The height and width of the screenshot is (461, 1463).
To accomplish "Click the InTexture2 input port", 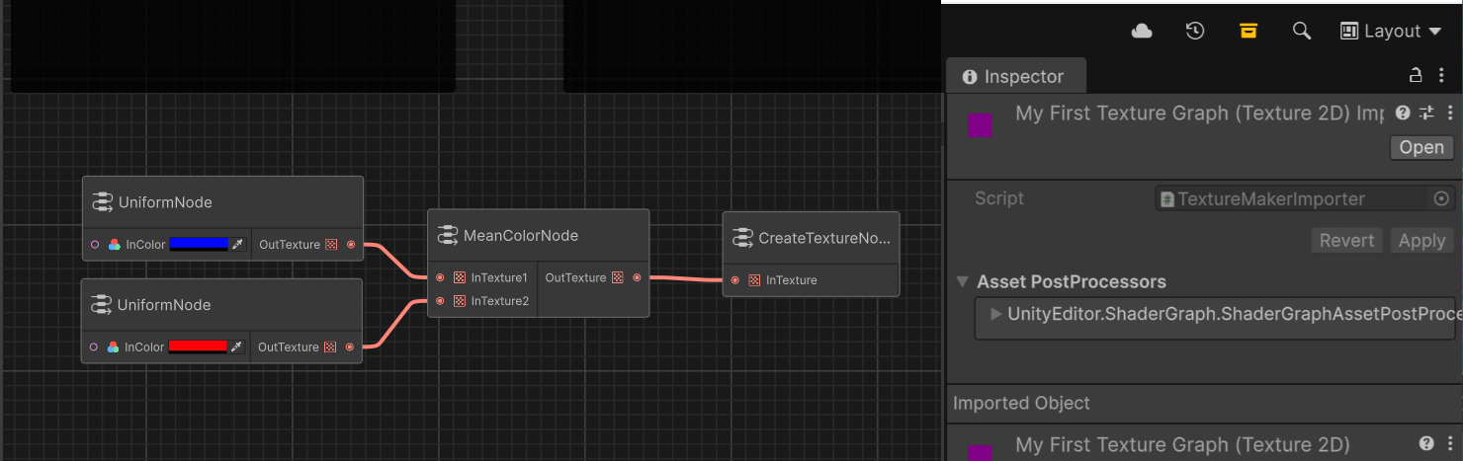I will point(440,301).
